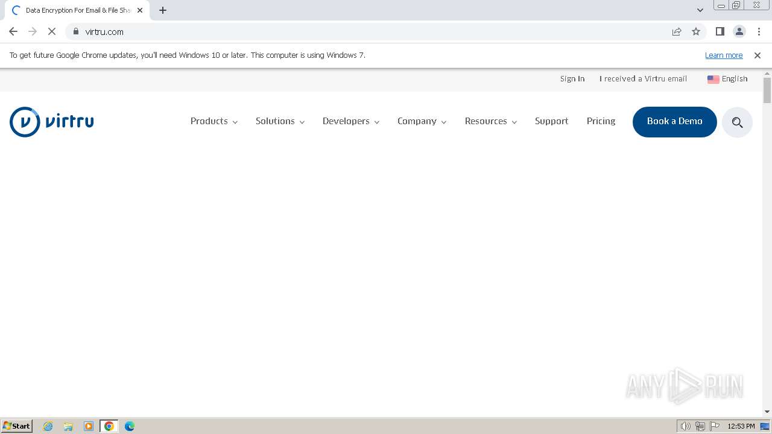
Task: Launch media player from taskbar
Action: pos(89,426)
